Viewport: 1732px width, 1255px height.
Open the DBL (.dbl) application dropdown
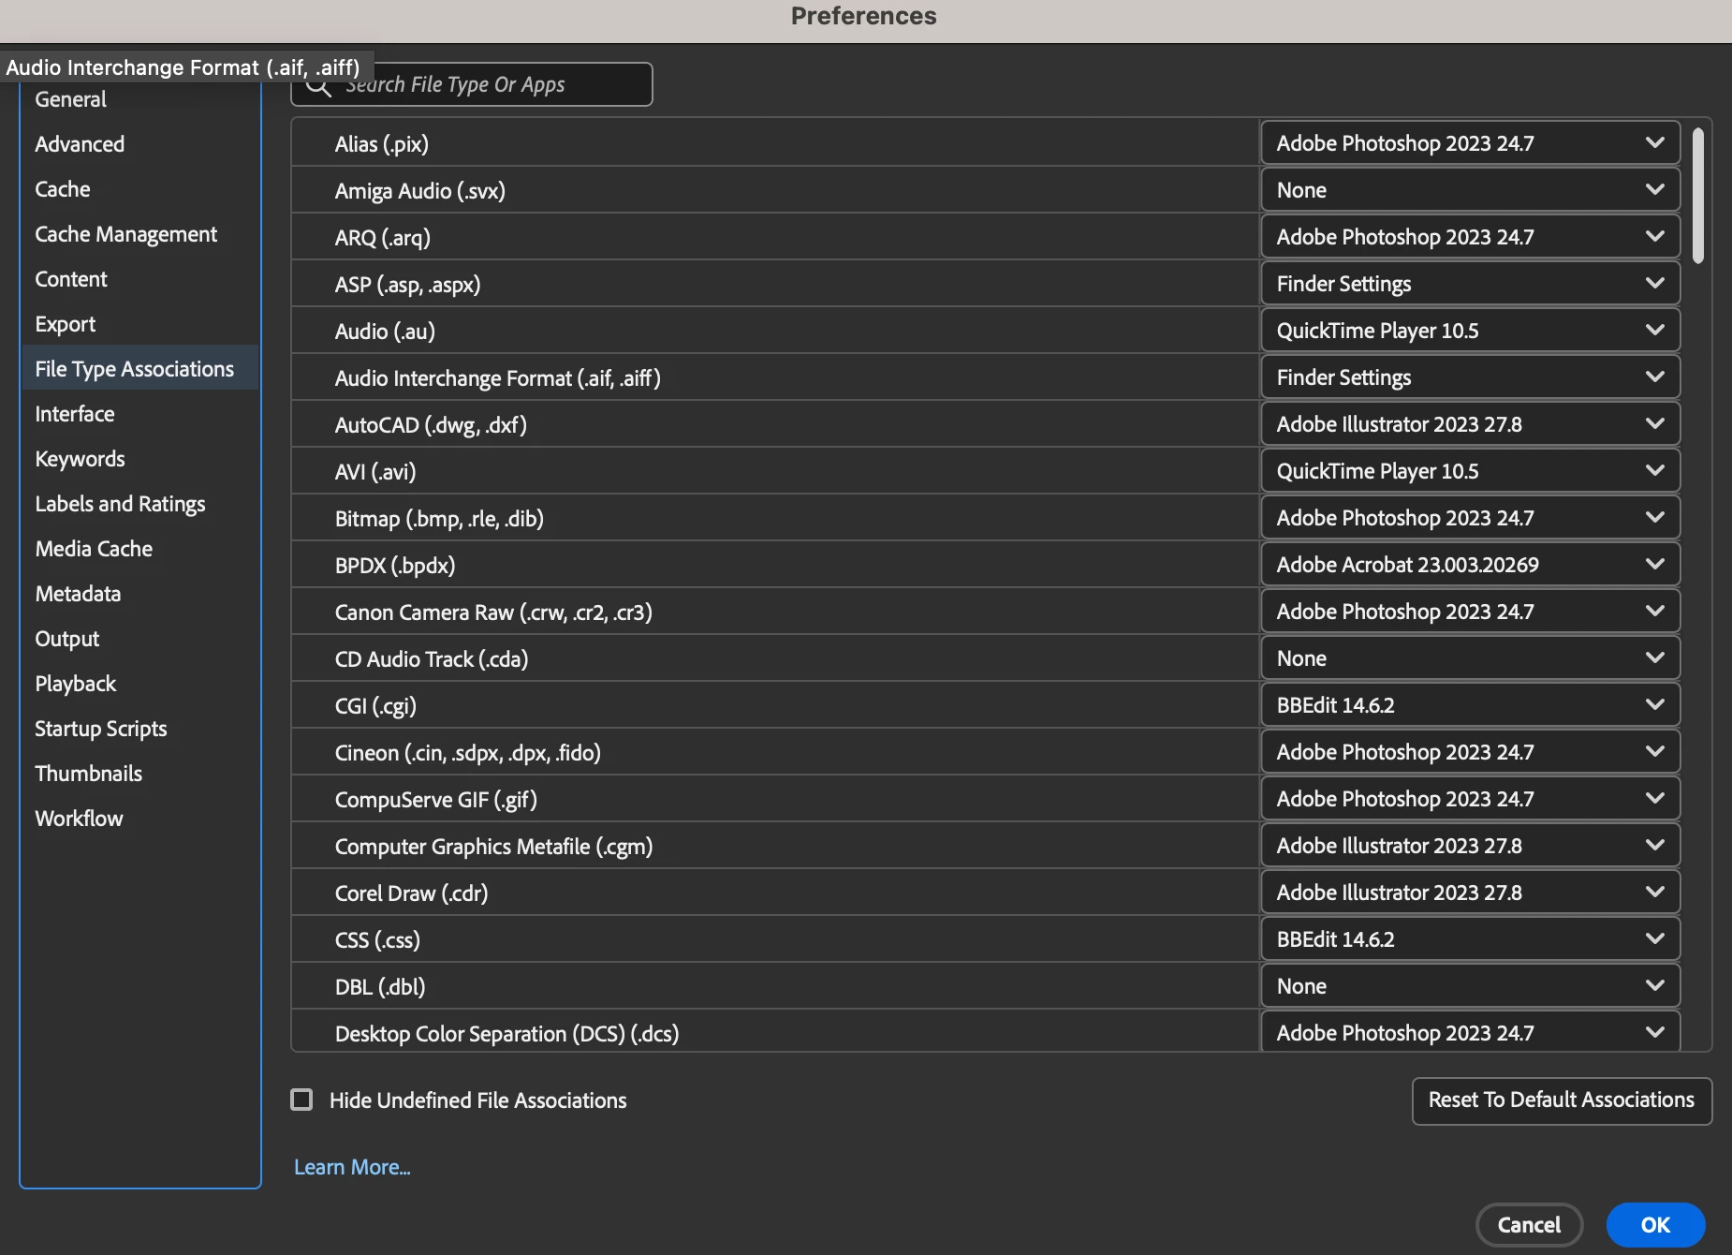pos(1470,986)
